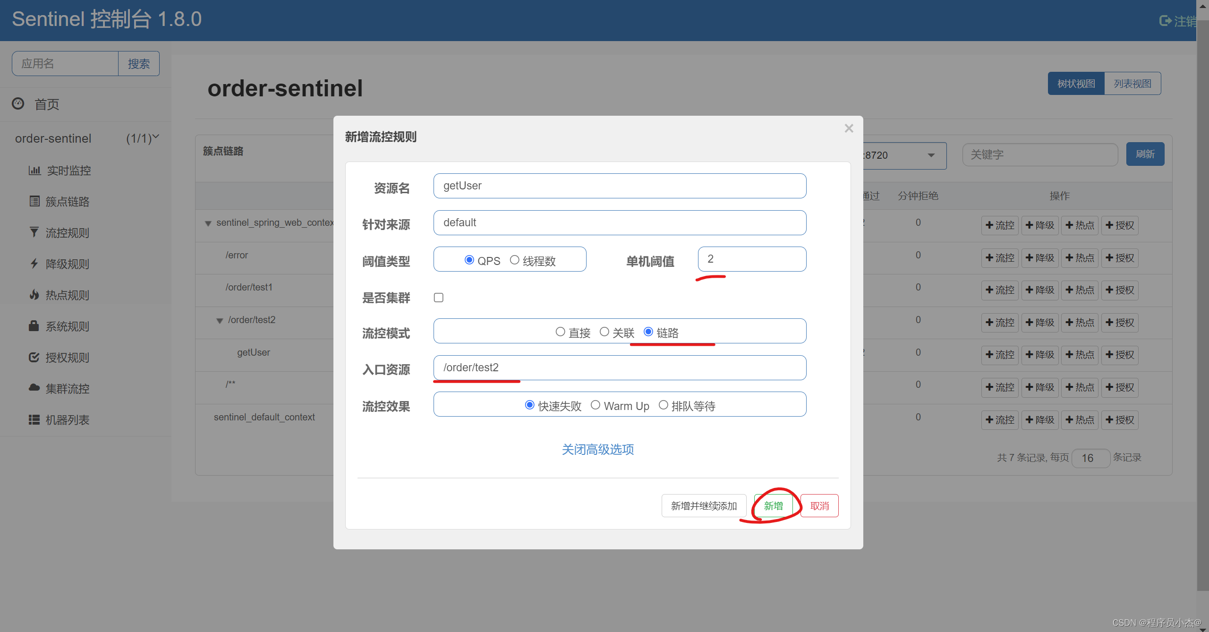Click the 资源名 input field
This screenshot has width=1209, height=632.
(x=620, y=186)
